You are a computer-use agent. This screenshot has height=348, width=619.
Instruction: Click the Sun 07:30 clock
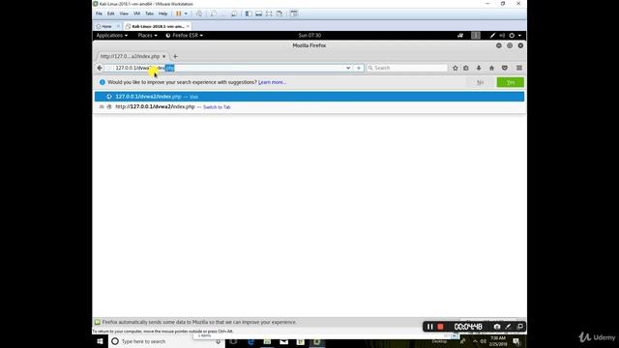point(309,35)
